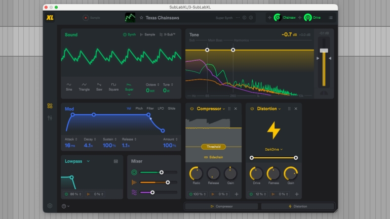Open the main grid view sidebar icon
The width and height of the screenshot is (390, 219).
50,106
